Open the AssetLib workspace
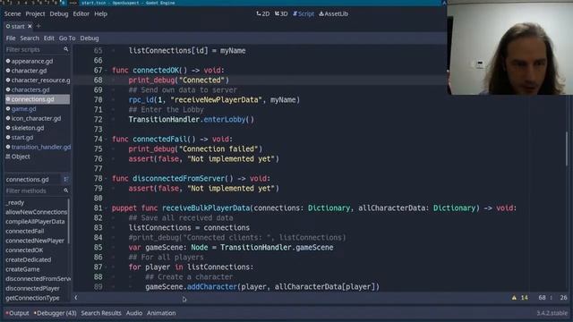Image resolution: width=573 pixels, height=322 pixels. tap(333, 14)
